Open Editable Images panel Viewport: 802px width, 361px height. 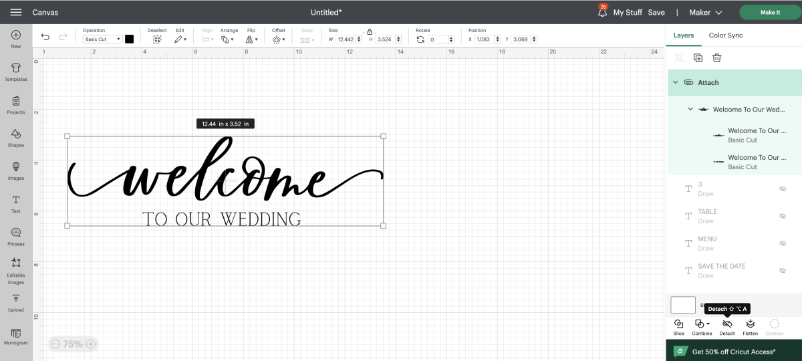coord(16,271)
